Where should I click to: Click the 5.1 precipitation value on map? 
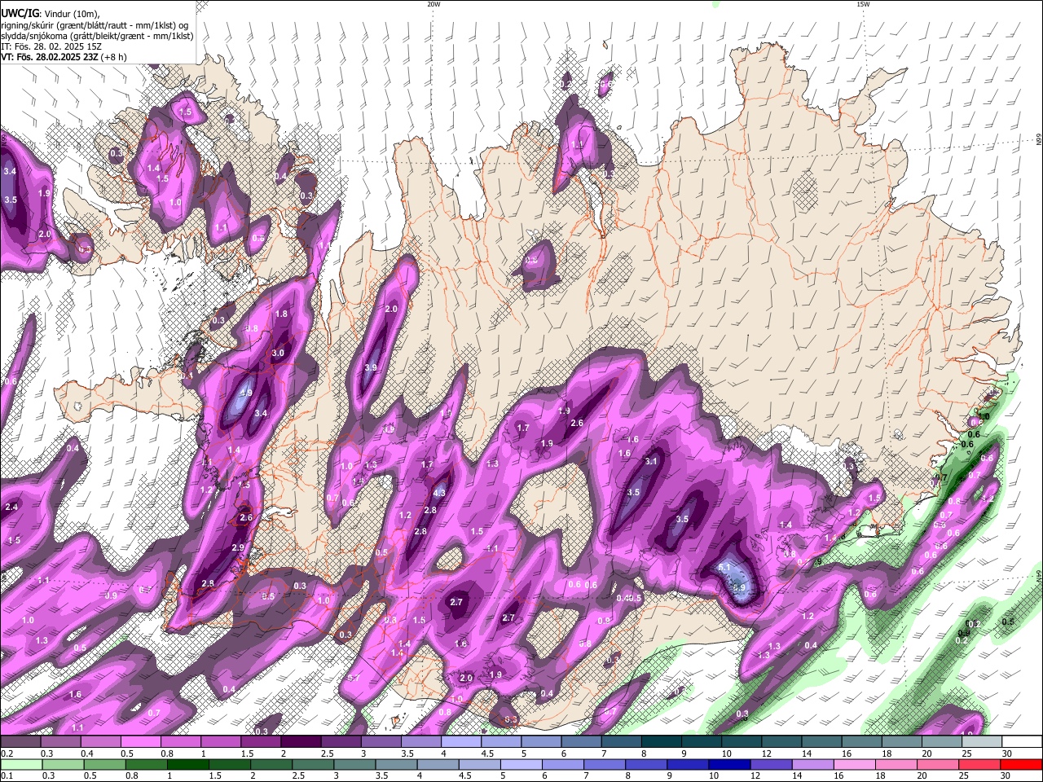[725, 567]
